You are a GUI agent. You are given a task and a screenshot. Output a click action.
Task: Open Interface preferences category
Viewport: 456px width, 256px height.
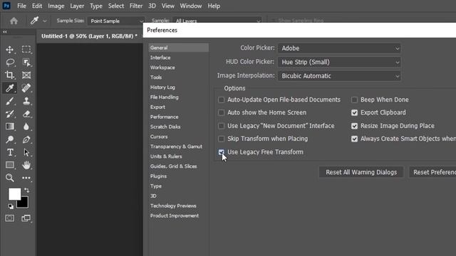pos(160,58)
